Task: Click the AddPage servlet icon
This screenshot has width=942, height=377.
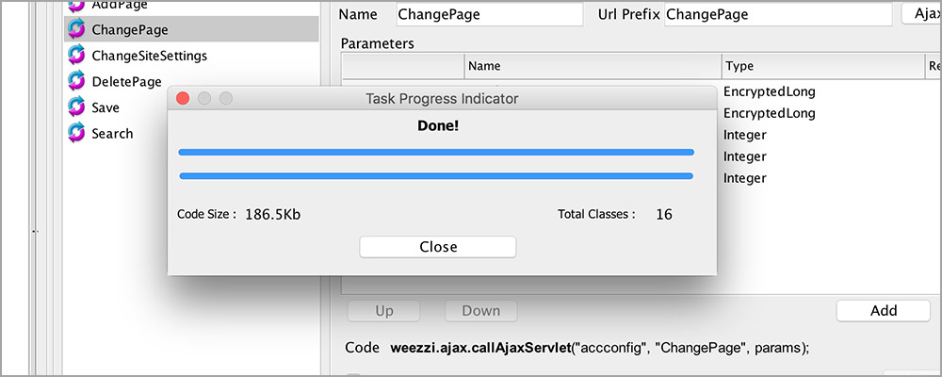Action: [76, 6]
